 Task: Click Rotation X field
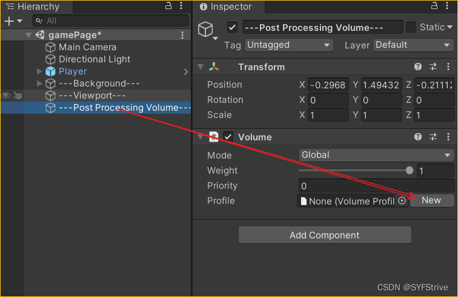pyautogui.click(x=328, y=100)
